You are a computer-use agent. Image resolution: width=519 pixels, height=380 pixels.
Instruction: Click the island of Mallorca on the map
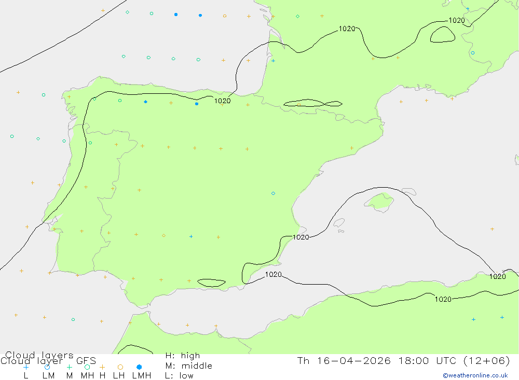[379, 202]
